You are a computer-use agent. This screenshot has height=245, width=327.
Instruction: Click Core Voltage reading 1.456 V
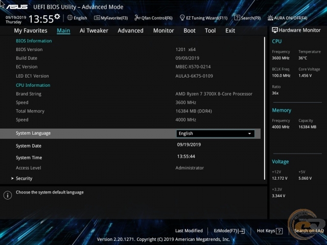tap(305, 76)
